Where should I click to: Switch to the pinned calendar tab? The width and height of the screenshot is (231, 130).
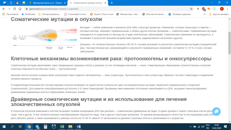point(11,3)
